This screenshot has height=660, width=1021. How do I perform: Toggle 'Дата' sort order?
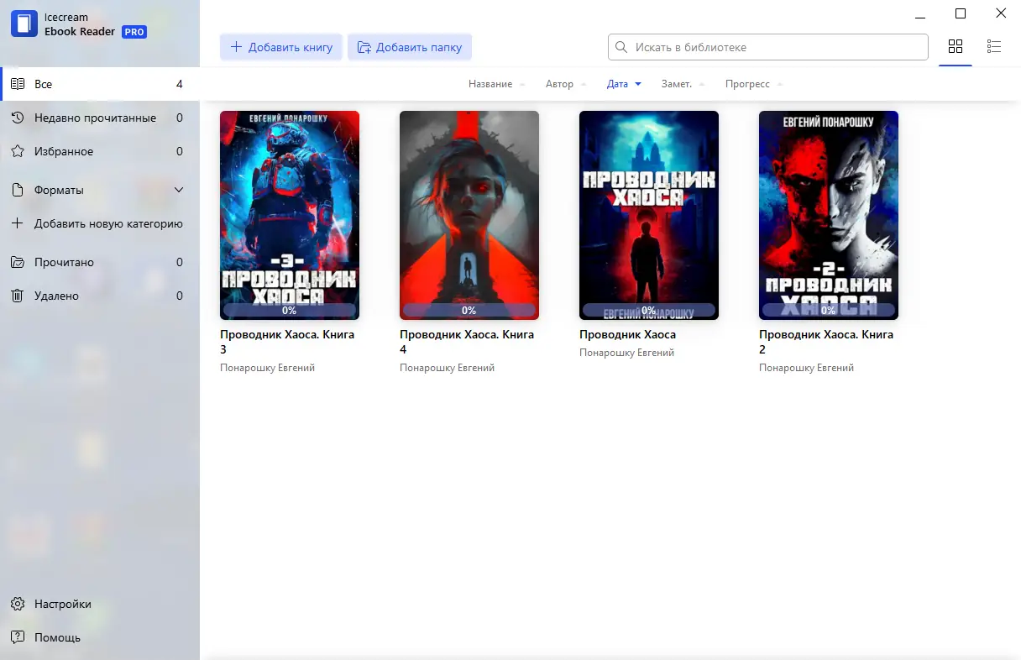(624, 84)
